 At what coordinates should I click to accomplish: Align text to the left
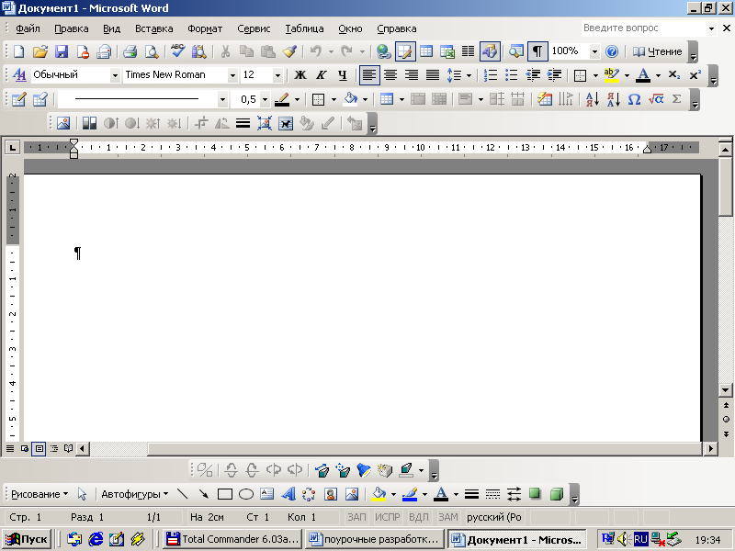[x=369, y=75]
